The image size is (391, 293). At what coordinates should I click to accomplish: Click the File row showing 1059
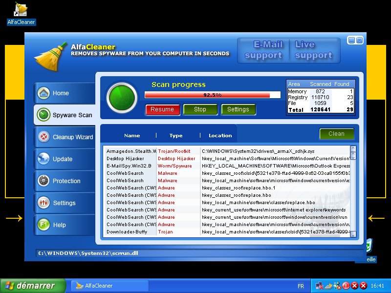pos(321,103)
